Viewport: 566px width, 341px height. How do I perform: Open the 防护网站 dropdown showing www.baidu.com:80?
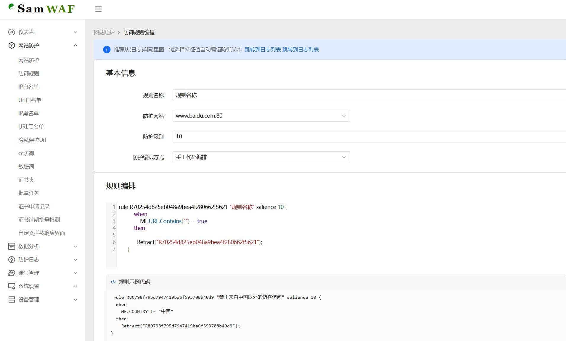point(261,116)
